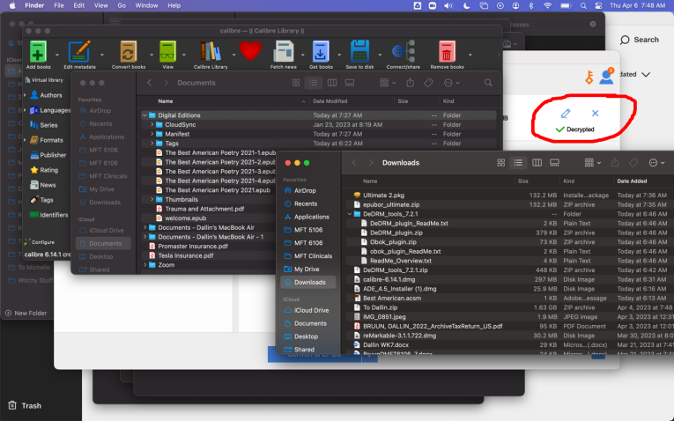Screen dimensions: 674x421
Task: Open the View menu
Action: 101,5
